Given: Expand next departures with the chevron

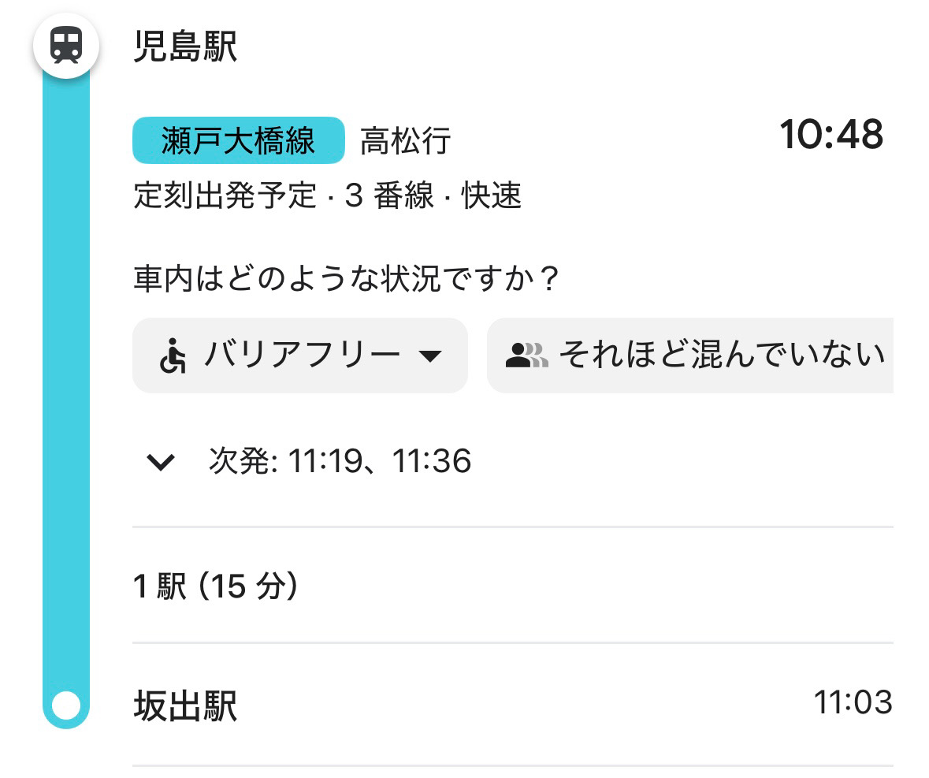Looking at the screenshot, I should point(161,462).
